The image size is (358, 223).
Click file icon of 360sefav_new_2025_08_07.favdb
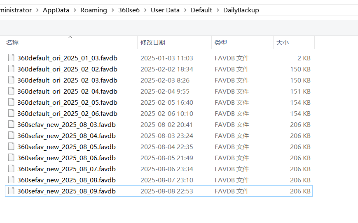tap(11, 169)
